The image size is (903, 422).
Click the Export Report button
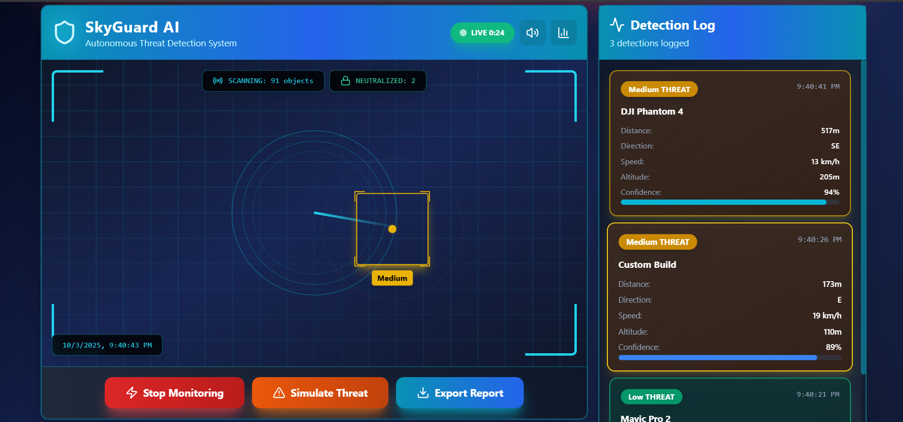[460, 393]
